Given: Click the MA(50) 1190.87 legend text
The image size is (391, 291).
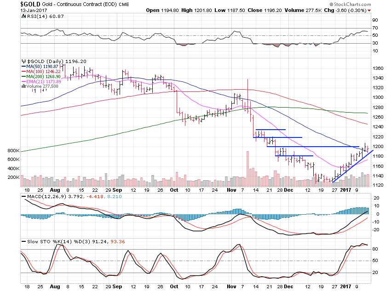Looking at the screenshot, I should (x=42, y=67).
